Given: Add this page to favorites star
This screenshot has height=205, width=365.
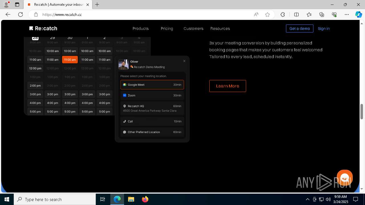Looking at the screenshot, I should 267,15.
